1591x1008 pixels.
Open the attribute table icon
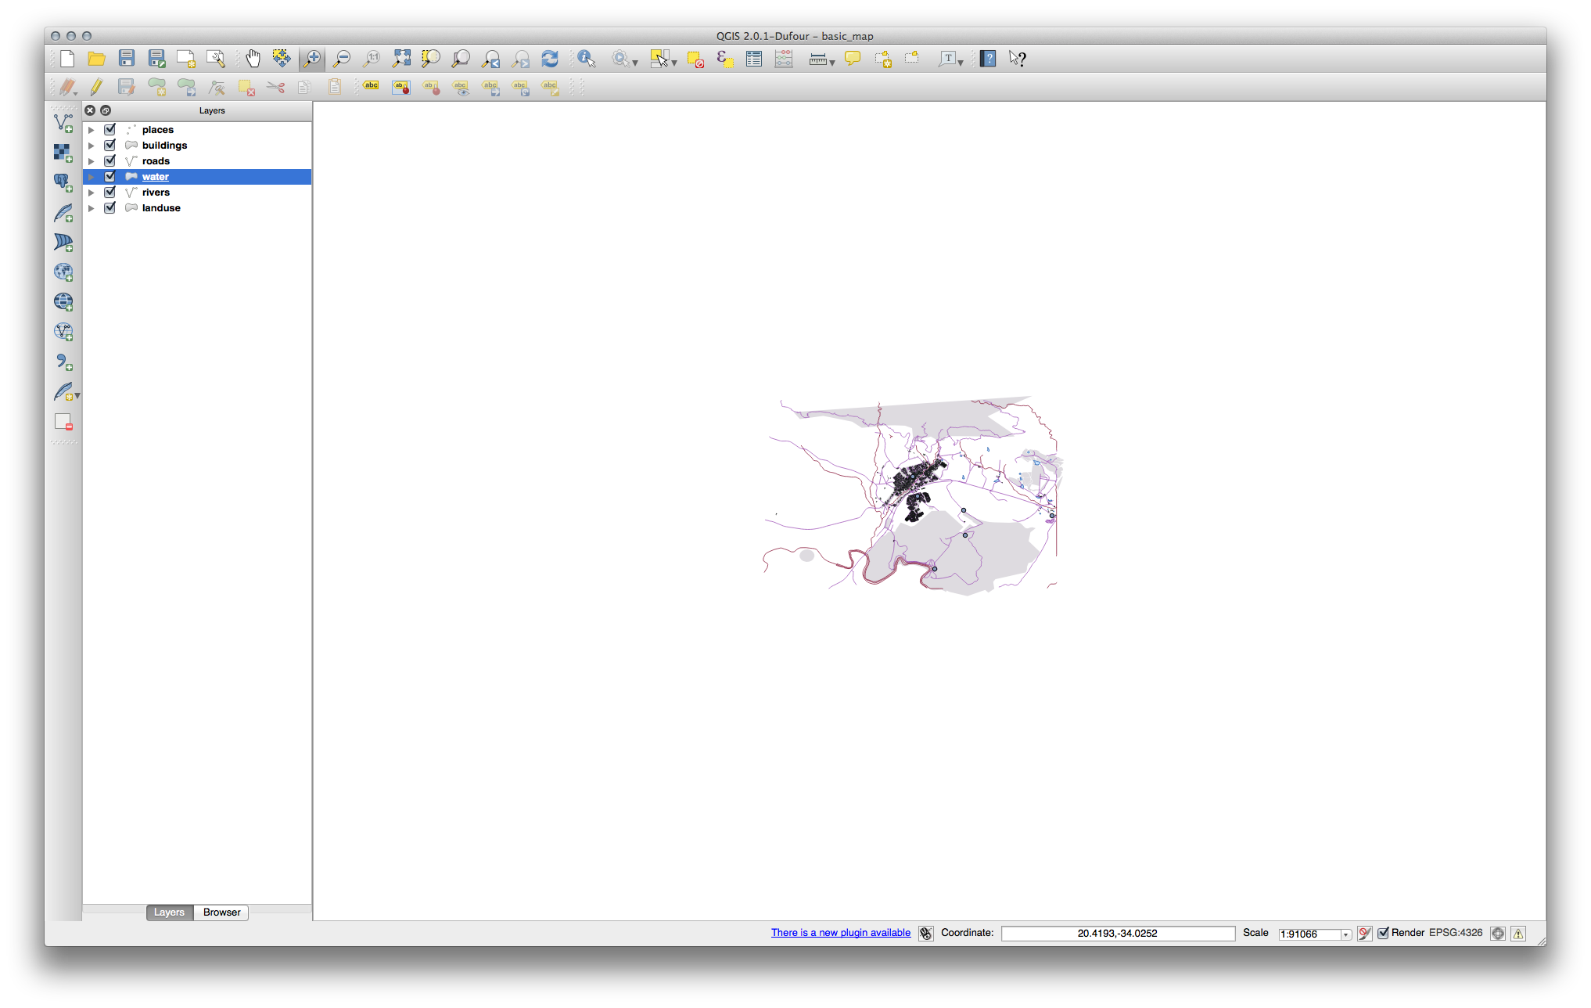[754, 59]
